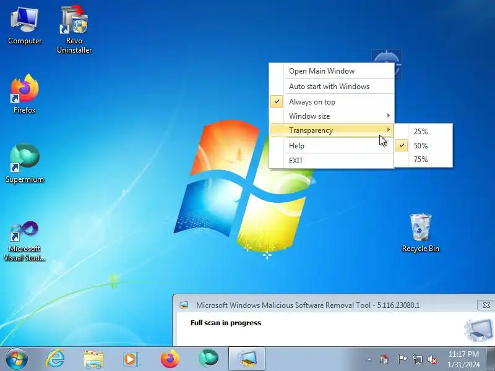495x371 pixels.
Task: Close the Malicious Software Removal Tool window
Action: (486, 305)
